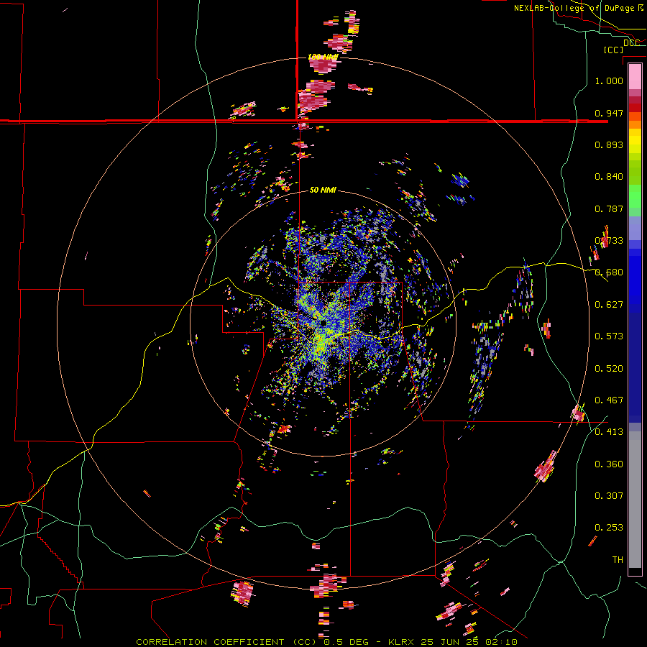Click the 50 NMI range ring label

pos(323,191)
